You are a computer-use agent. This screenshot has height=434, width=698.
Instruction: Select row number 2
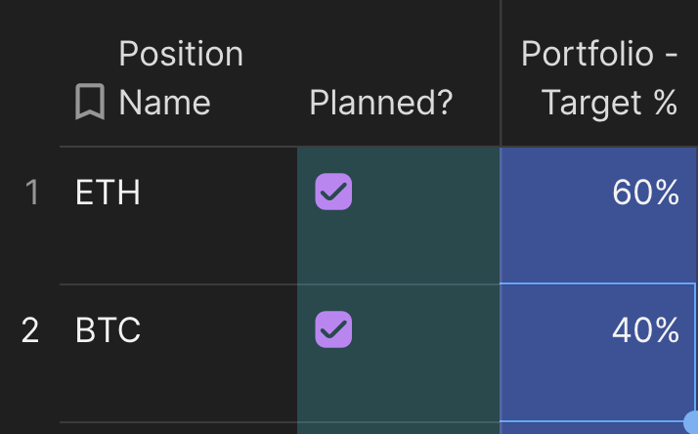pyautogui.click(x=30, y=330)
